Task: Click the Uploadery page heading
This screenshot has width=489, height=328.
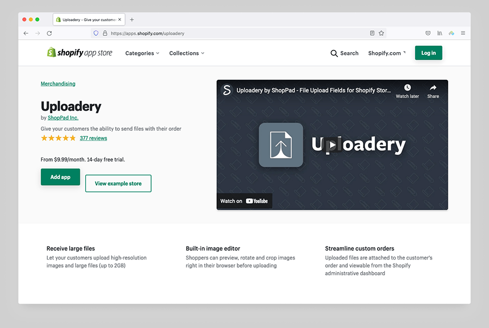Action: 71,106
